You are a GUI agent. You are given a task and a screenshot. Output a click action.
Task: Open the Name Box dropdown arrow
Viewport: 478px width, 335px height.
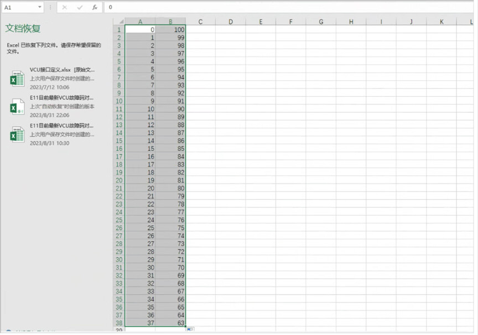pyautogui.click(x=40, y=7)
